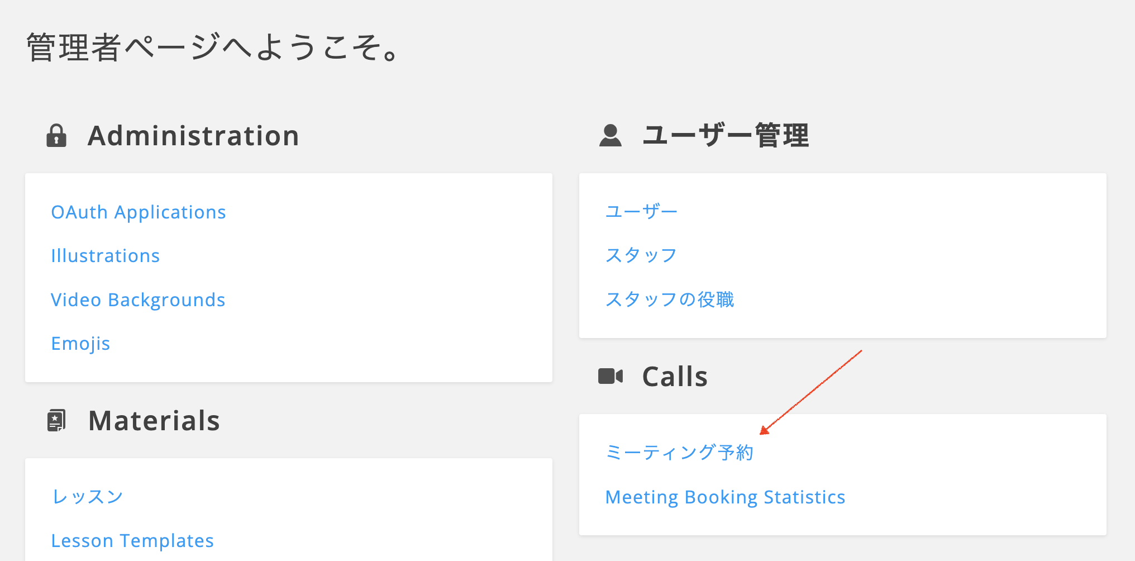1135x561 pixels.
Task: Open the レッスン link
Action: click(87, 496)
